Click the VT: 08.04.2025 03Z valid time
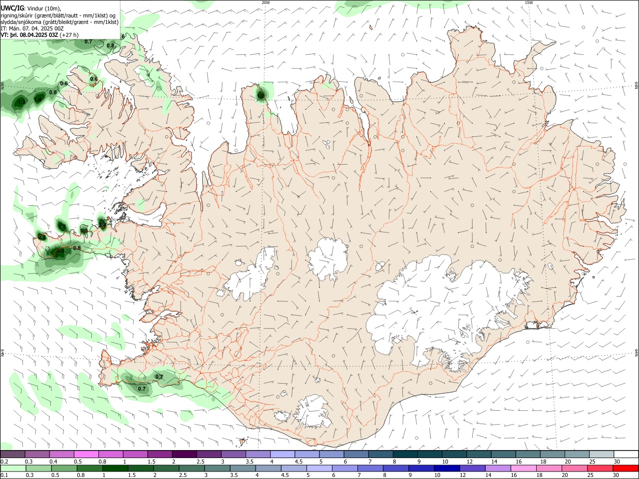This screenshot has width=639, height=479. click(39, 35)
